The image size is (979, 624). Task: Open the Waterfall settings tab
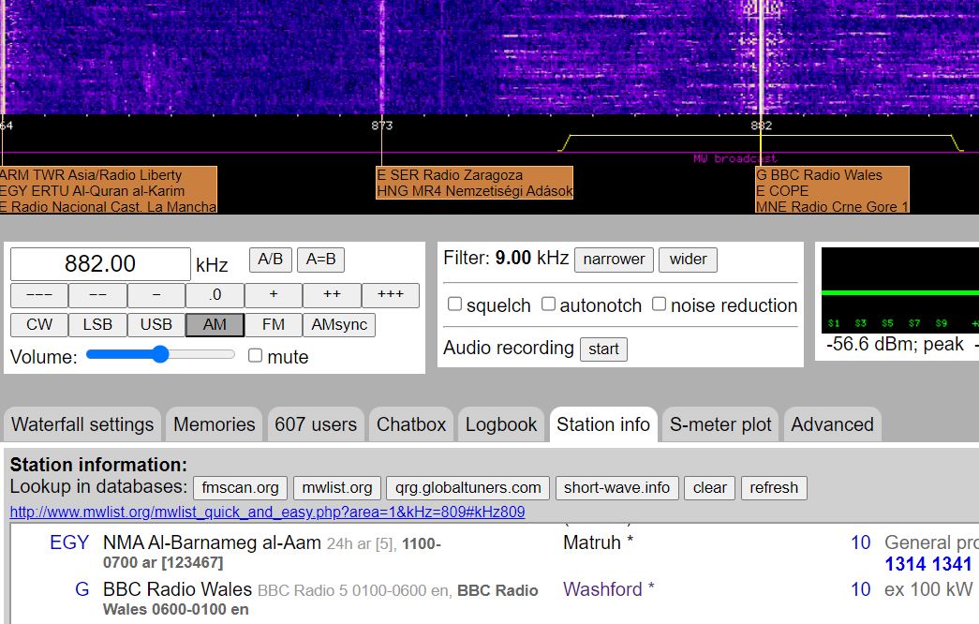(x=82, y=424)
